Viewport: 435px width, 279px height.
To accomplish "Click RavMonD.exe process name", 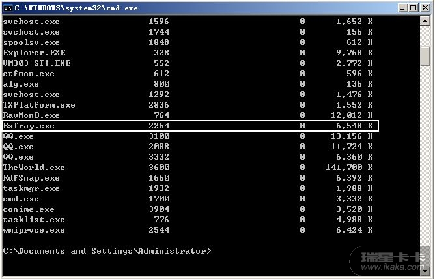I will tap(31, 115).
